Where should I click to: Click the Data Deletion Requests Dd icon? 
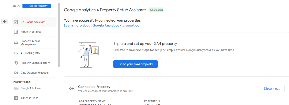click(16, 72)
